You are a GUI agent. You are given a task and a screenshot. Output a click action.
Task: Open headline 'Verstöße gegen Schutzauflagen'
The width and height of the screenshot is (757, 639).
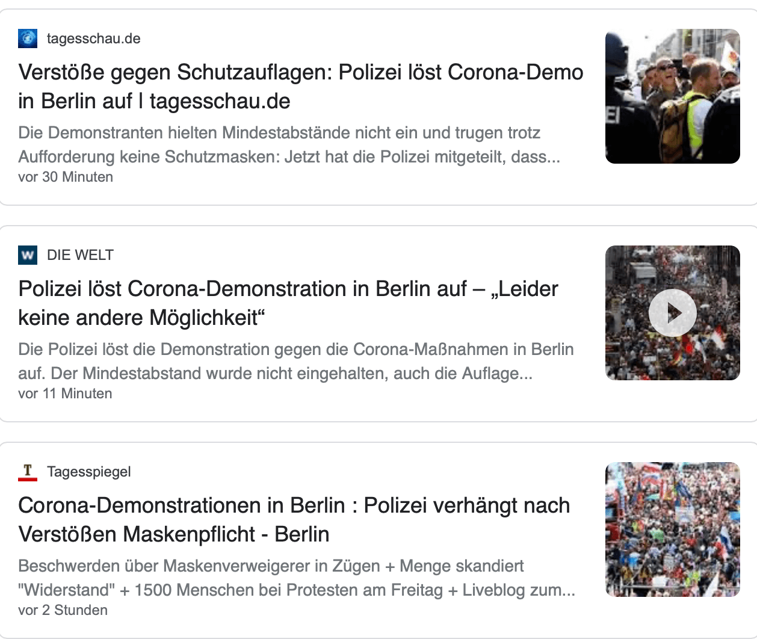[x=301, y=73]
